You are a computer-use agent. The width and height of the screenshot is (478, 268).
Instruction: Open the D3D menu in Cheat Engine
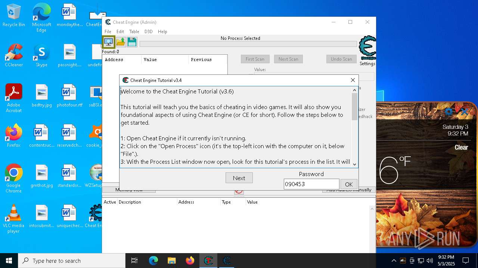pyautogui.click(x=149, y=32)
